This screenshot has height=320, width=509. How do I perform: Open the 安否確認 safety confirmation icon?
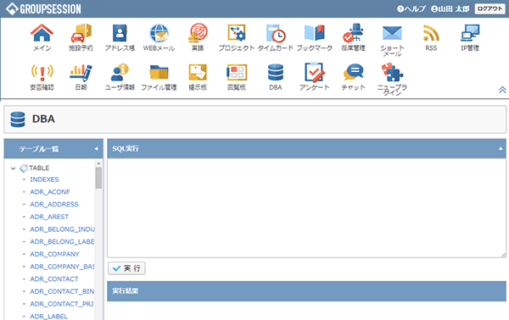(42, 73)
